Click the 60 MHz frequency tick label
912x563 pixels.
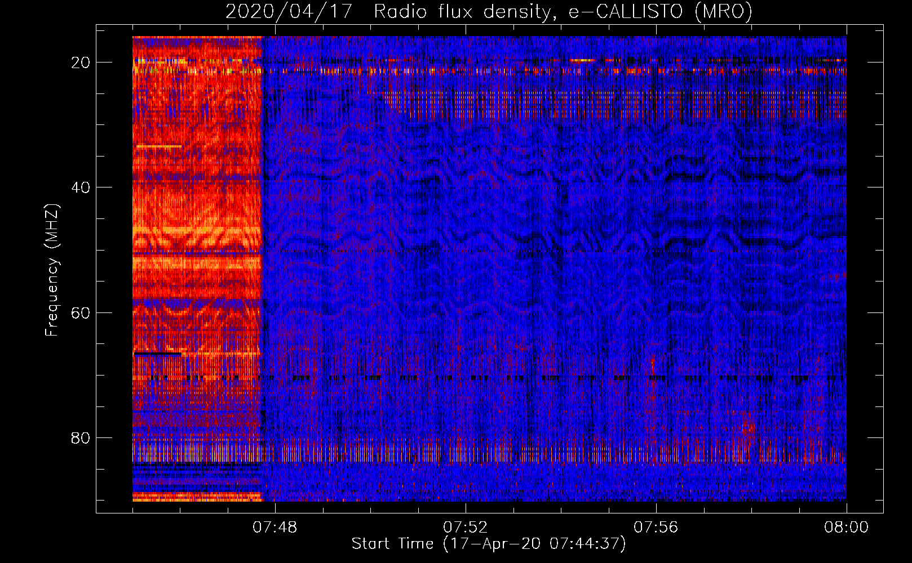point(81,312)
